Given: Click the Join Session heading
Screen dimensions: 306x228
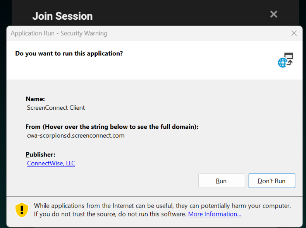Looking at the screenshot, I should (x=62, y=16).
